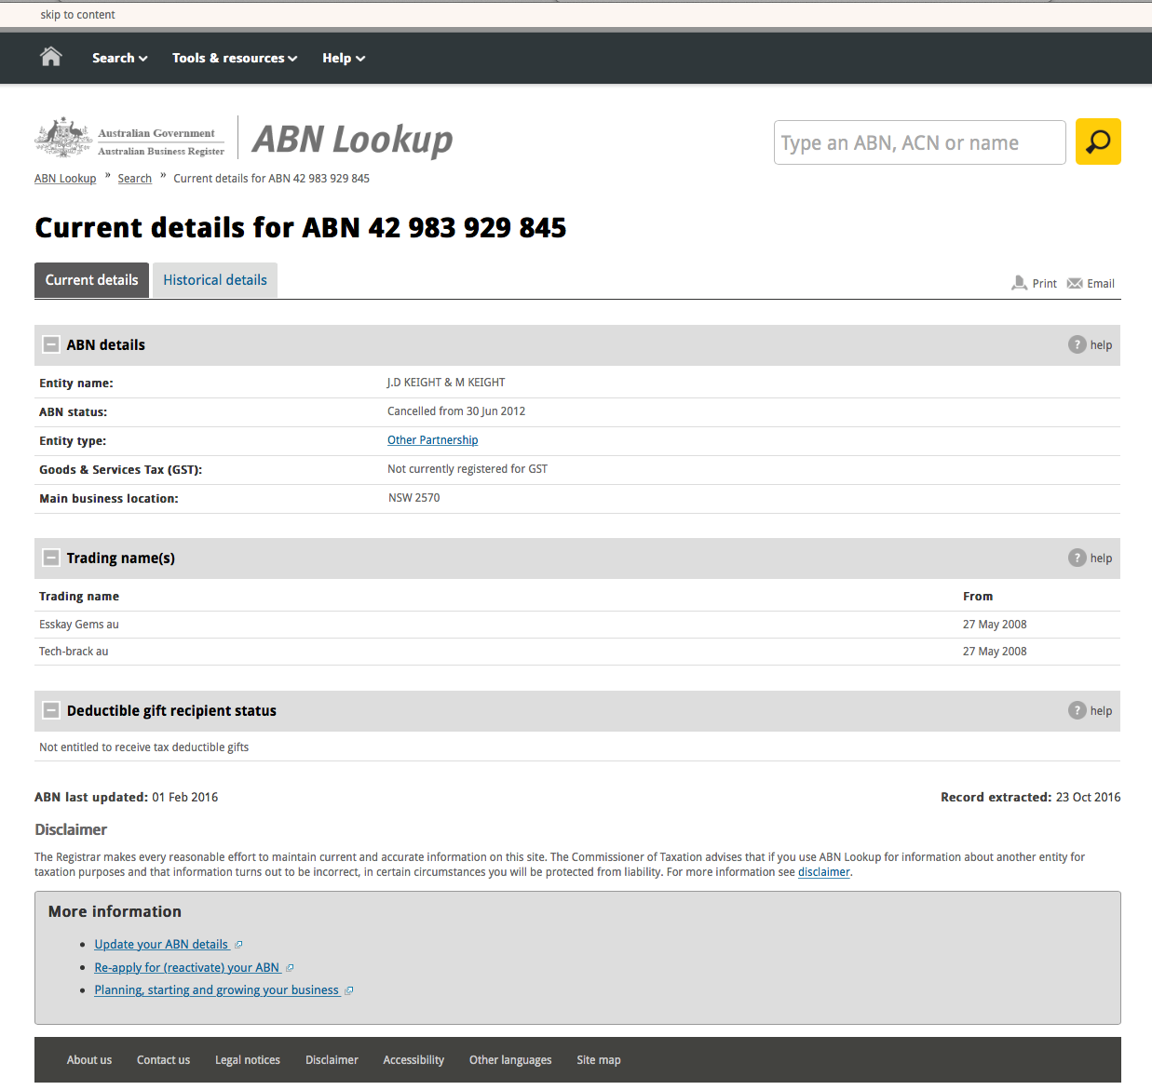Open help icon for ABN details
The image size is (1152, 1090).
point(1077,344)
